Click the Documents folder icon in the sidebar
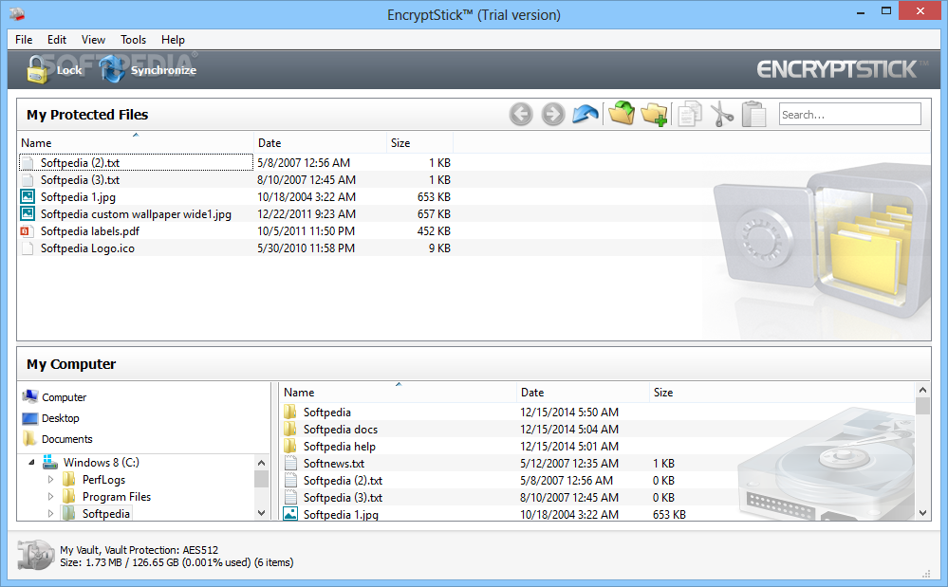This screenshot has width=948, height=587. (29, 438)
